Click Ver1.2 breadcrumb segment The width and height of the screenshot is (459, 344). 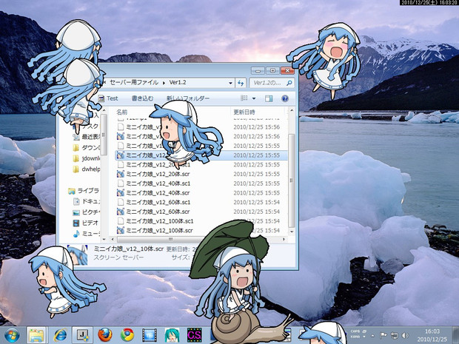tap(178, 83)
